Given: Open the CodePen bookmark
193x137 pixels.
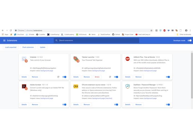Looking at the screenshot, I should pyautogui.click(x=41, y=34).
